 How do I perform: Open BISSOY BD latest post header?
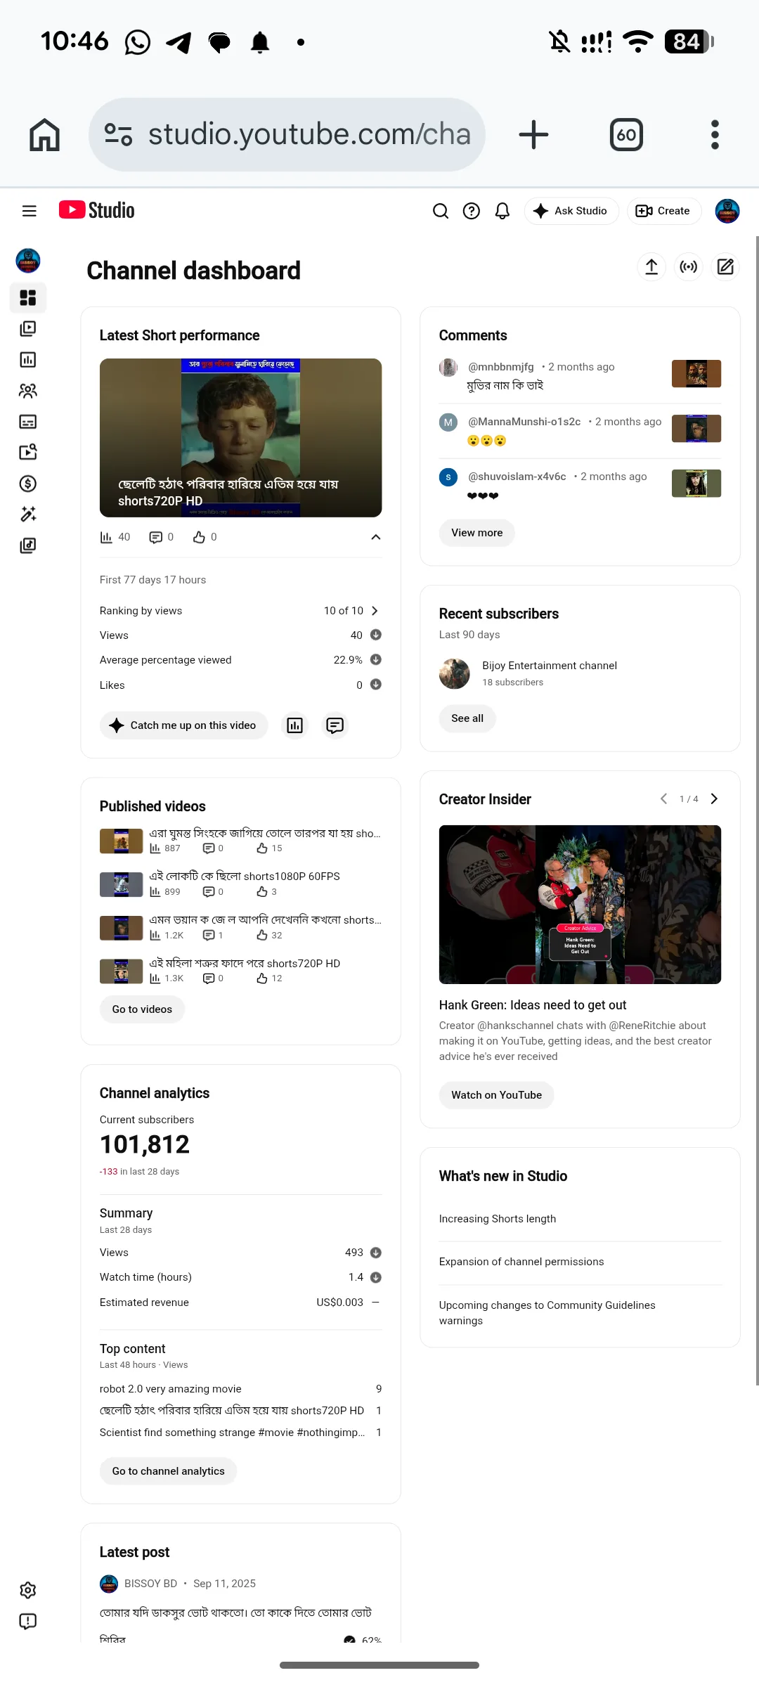pyautogui.click(x=178, y=1584)
